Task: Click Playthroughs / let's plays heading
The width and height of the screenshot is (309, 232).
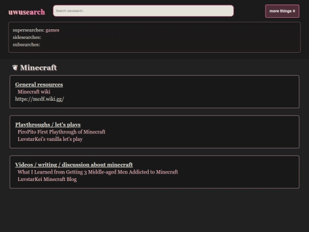Action: click(x=48, y=125)
